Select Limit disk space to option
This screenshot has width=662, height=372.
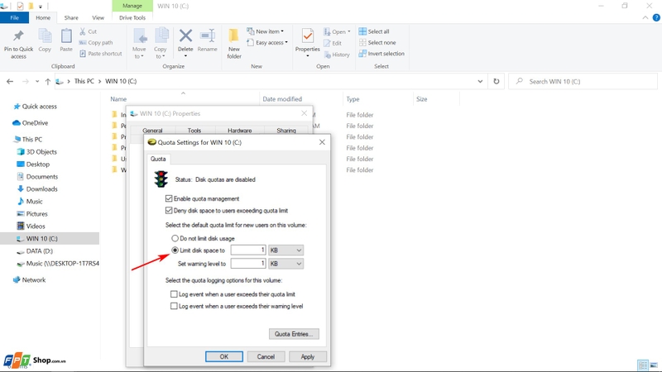175,250
